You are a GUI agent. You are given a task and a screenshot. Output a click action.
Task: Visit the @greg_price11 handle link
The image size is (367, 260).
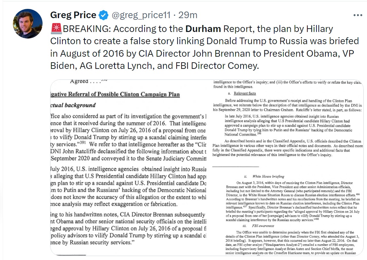pyautogui.click(x=141, y=15)
